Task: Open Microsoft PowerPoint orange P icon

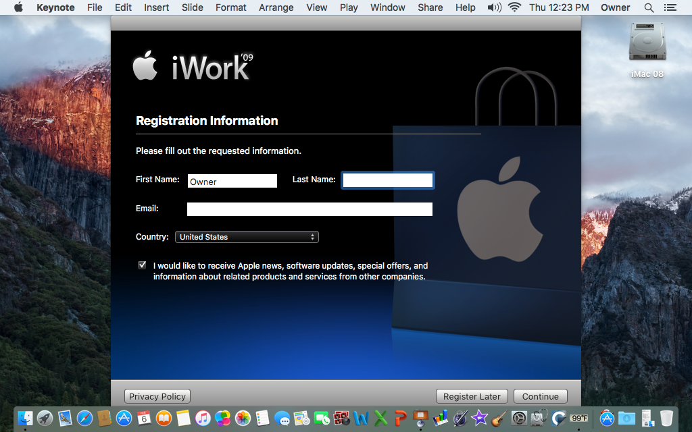Action: pos(401,418)
